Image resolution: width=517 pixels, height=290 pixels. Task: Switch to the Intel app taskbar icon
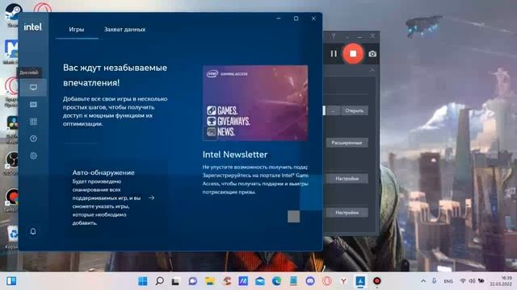tap(360, 281)
